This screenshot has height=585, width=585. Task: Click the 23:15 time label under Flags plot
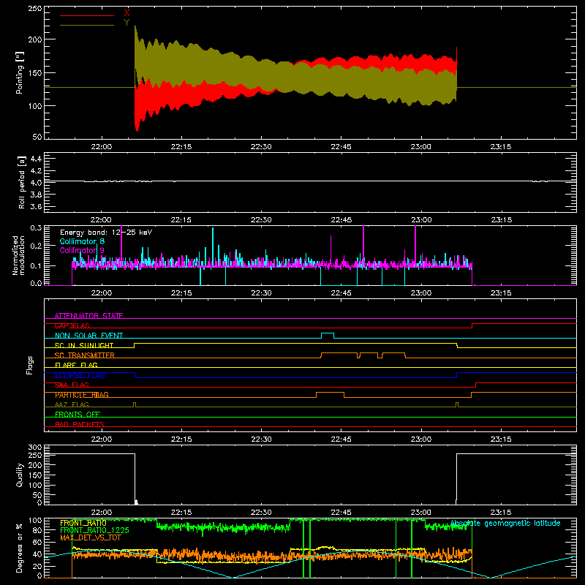pyautogui.click(x=501, y=439)
